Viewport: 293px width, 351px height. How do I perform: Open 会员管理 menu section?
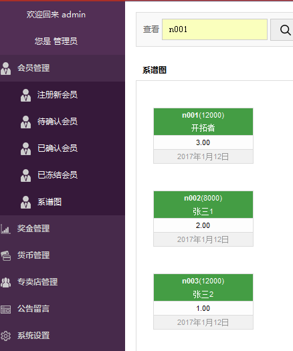point(62,68)
